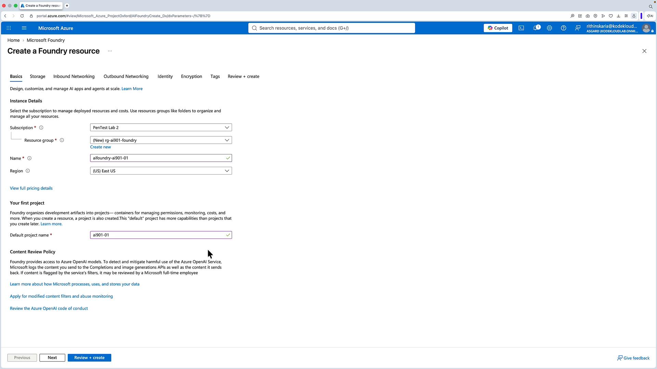Click the account avatar picture
The width and height of the screenshot is (657, 369).
pyautogui.click(x=646, y=28)
